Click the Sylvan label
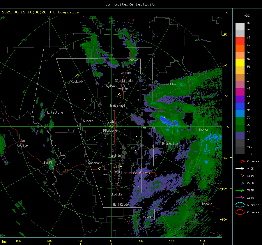 coord(111,86)
